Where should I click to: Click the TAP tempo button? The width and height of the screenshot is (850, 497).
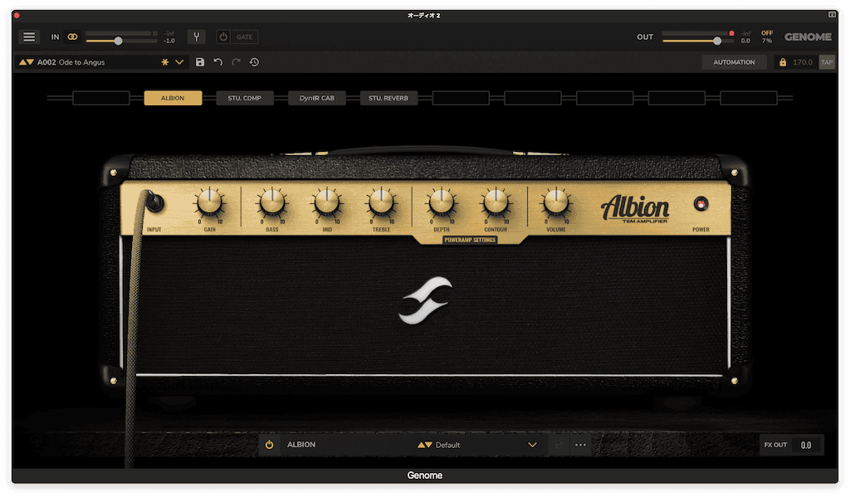tap(827, 62)
